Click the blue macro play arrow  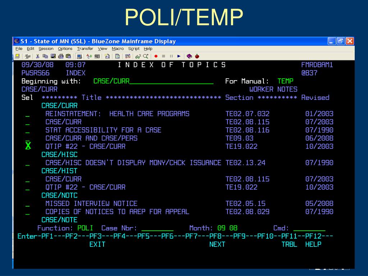179,56
